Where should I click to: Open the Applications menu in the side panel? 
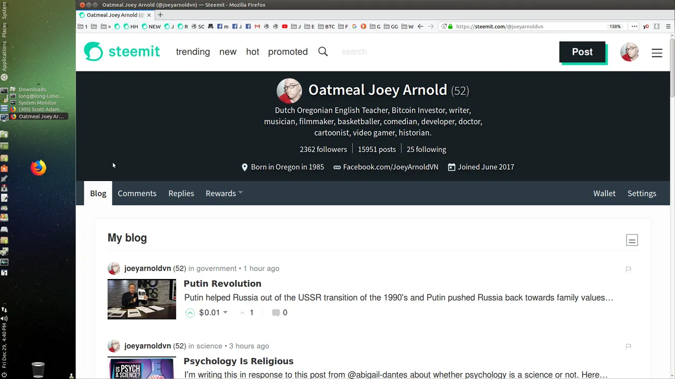(x=4, y=56)
